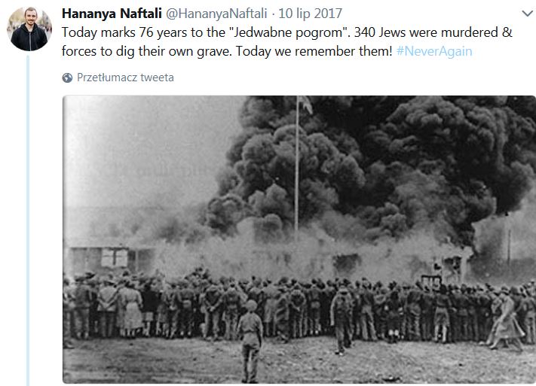Screen dimensions: 536x386
Task: Click the burning building window at the left
Action: coord(115,257)
